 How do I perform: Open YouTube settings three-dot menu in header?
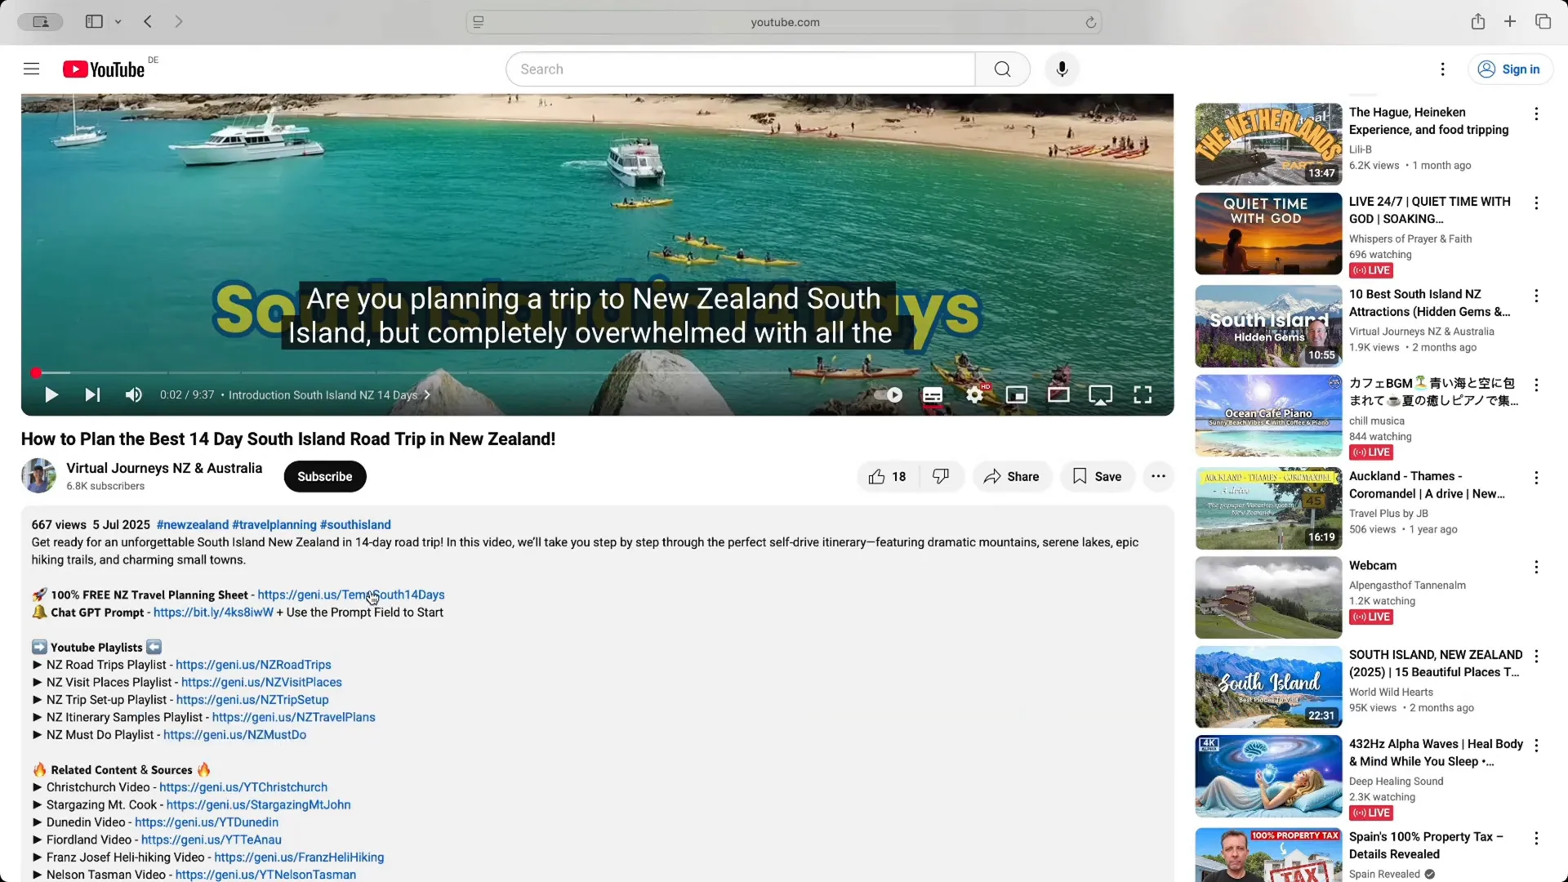point(1442,69)
